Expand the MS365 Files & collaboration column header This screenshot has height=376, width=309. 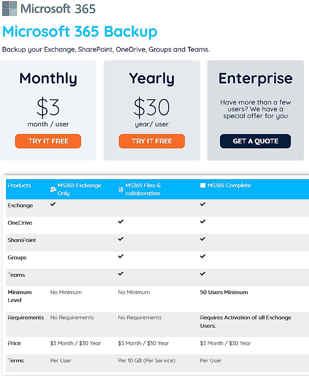click(x=143, y=189)
